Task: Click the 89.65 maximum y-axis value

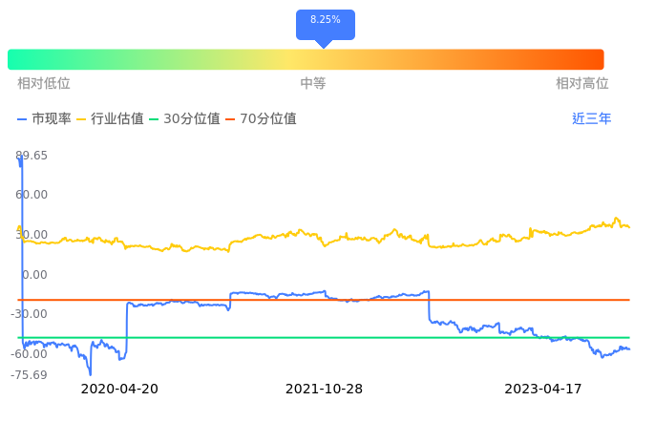Action: tap(32, 156)
